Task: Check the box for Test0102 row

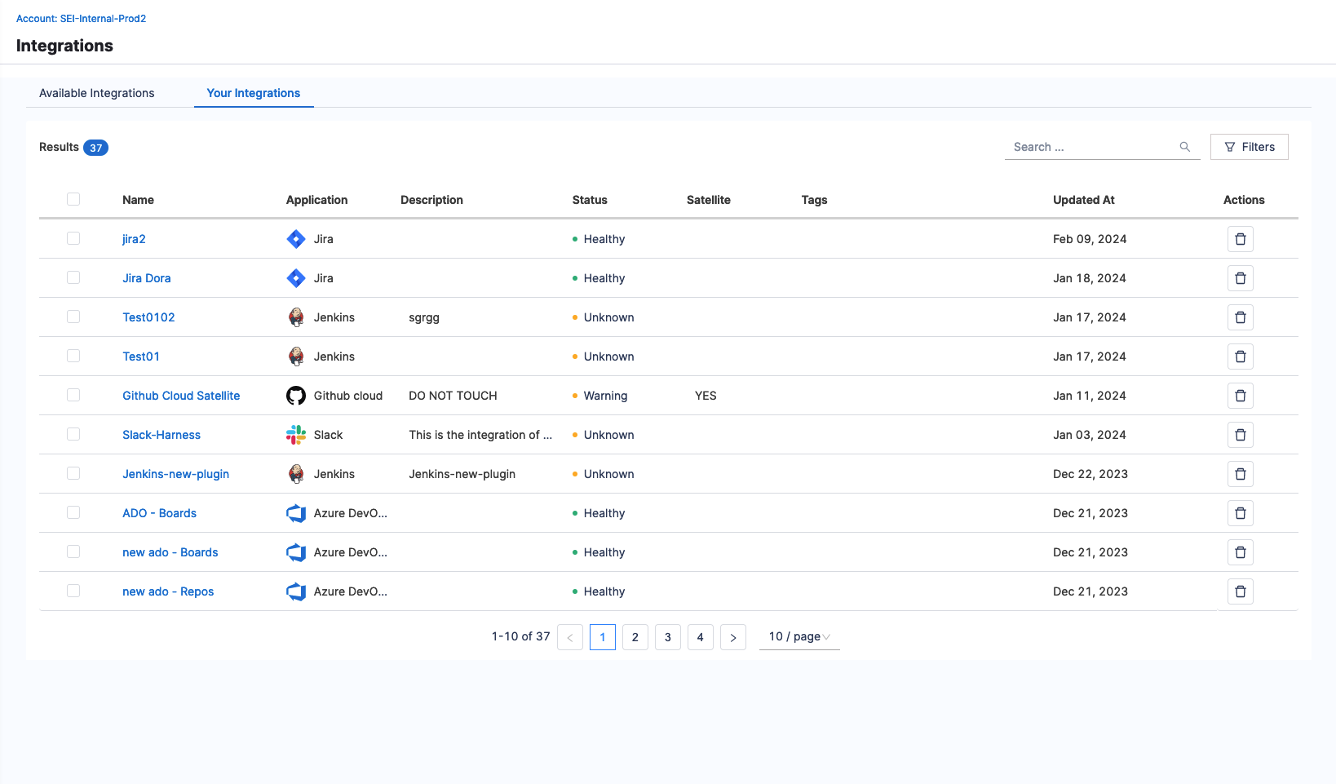Action: coord(73,317)
